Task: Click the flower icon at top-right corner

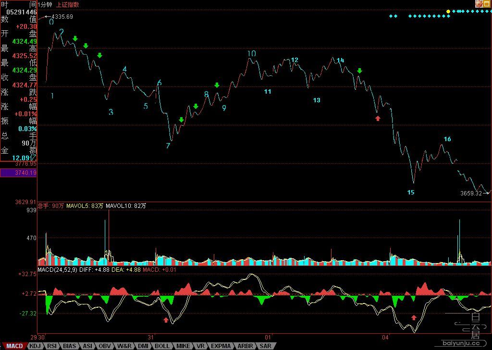Action: click(x=479, y=4)
